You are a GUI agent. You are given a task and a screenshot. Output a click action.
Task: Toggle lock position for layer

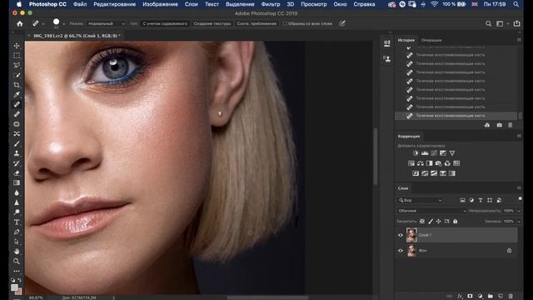439,222
